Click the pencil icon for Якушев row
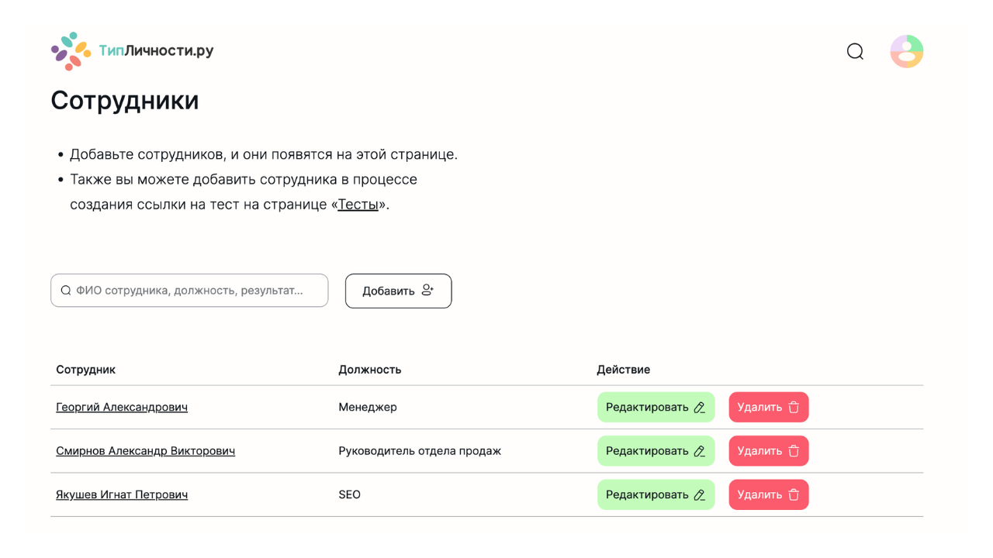The image size is (993, 558). [700, 495]
